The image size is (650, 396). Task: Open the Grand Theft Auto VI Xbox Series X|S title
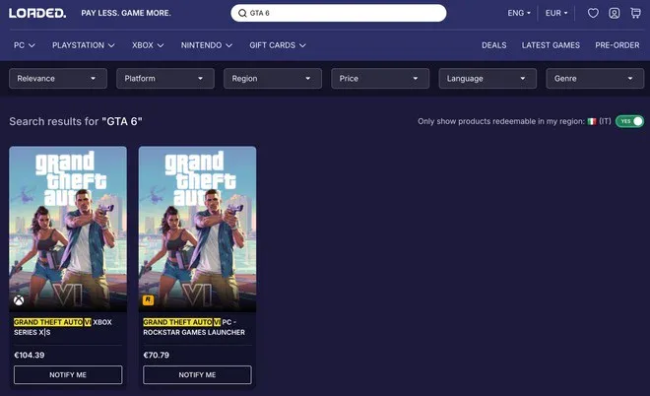[63, 327]
